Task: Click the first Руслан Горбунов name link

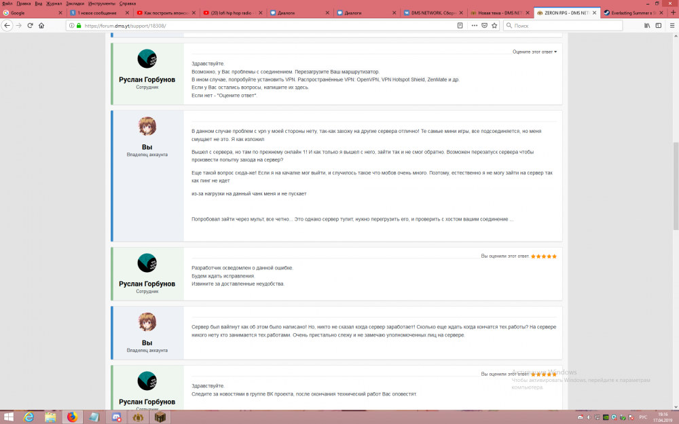Action: click(x=147, y=79)
